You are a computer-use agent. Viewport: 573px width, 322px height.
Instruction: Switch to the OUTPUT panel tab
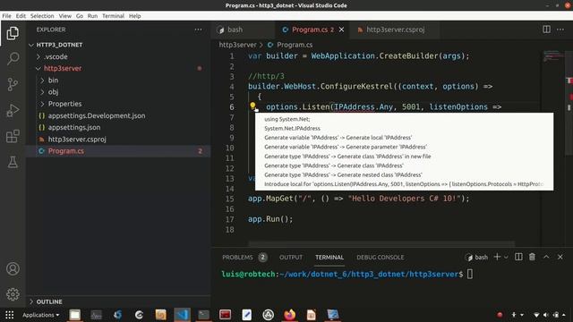tap(291, 258)
